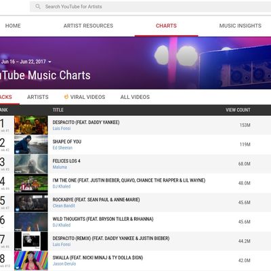Click the DESPACITO (REMIX) track title
This screenshot has height=271, width=271.
point(111,238)
